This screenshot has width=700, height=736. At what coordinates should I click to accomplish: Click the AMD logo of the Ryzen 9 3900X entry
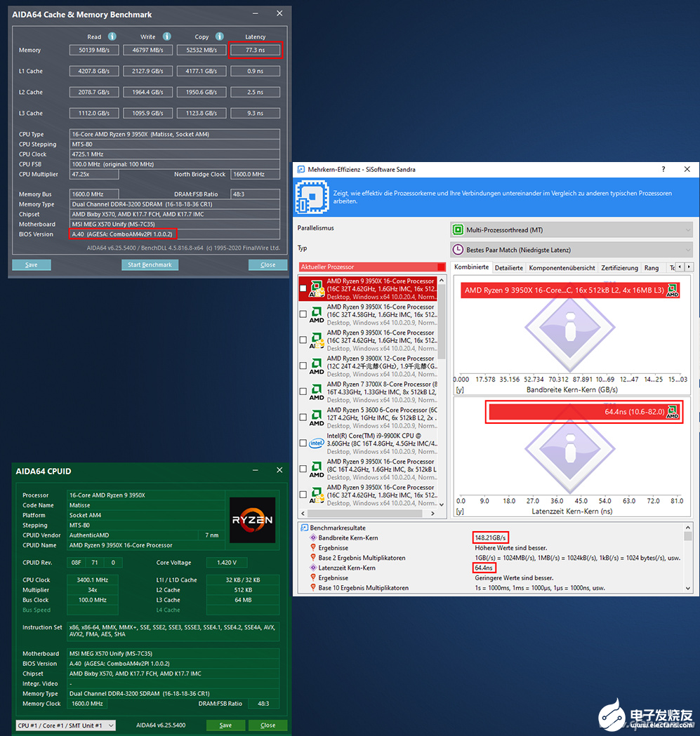[317, 366]
